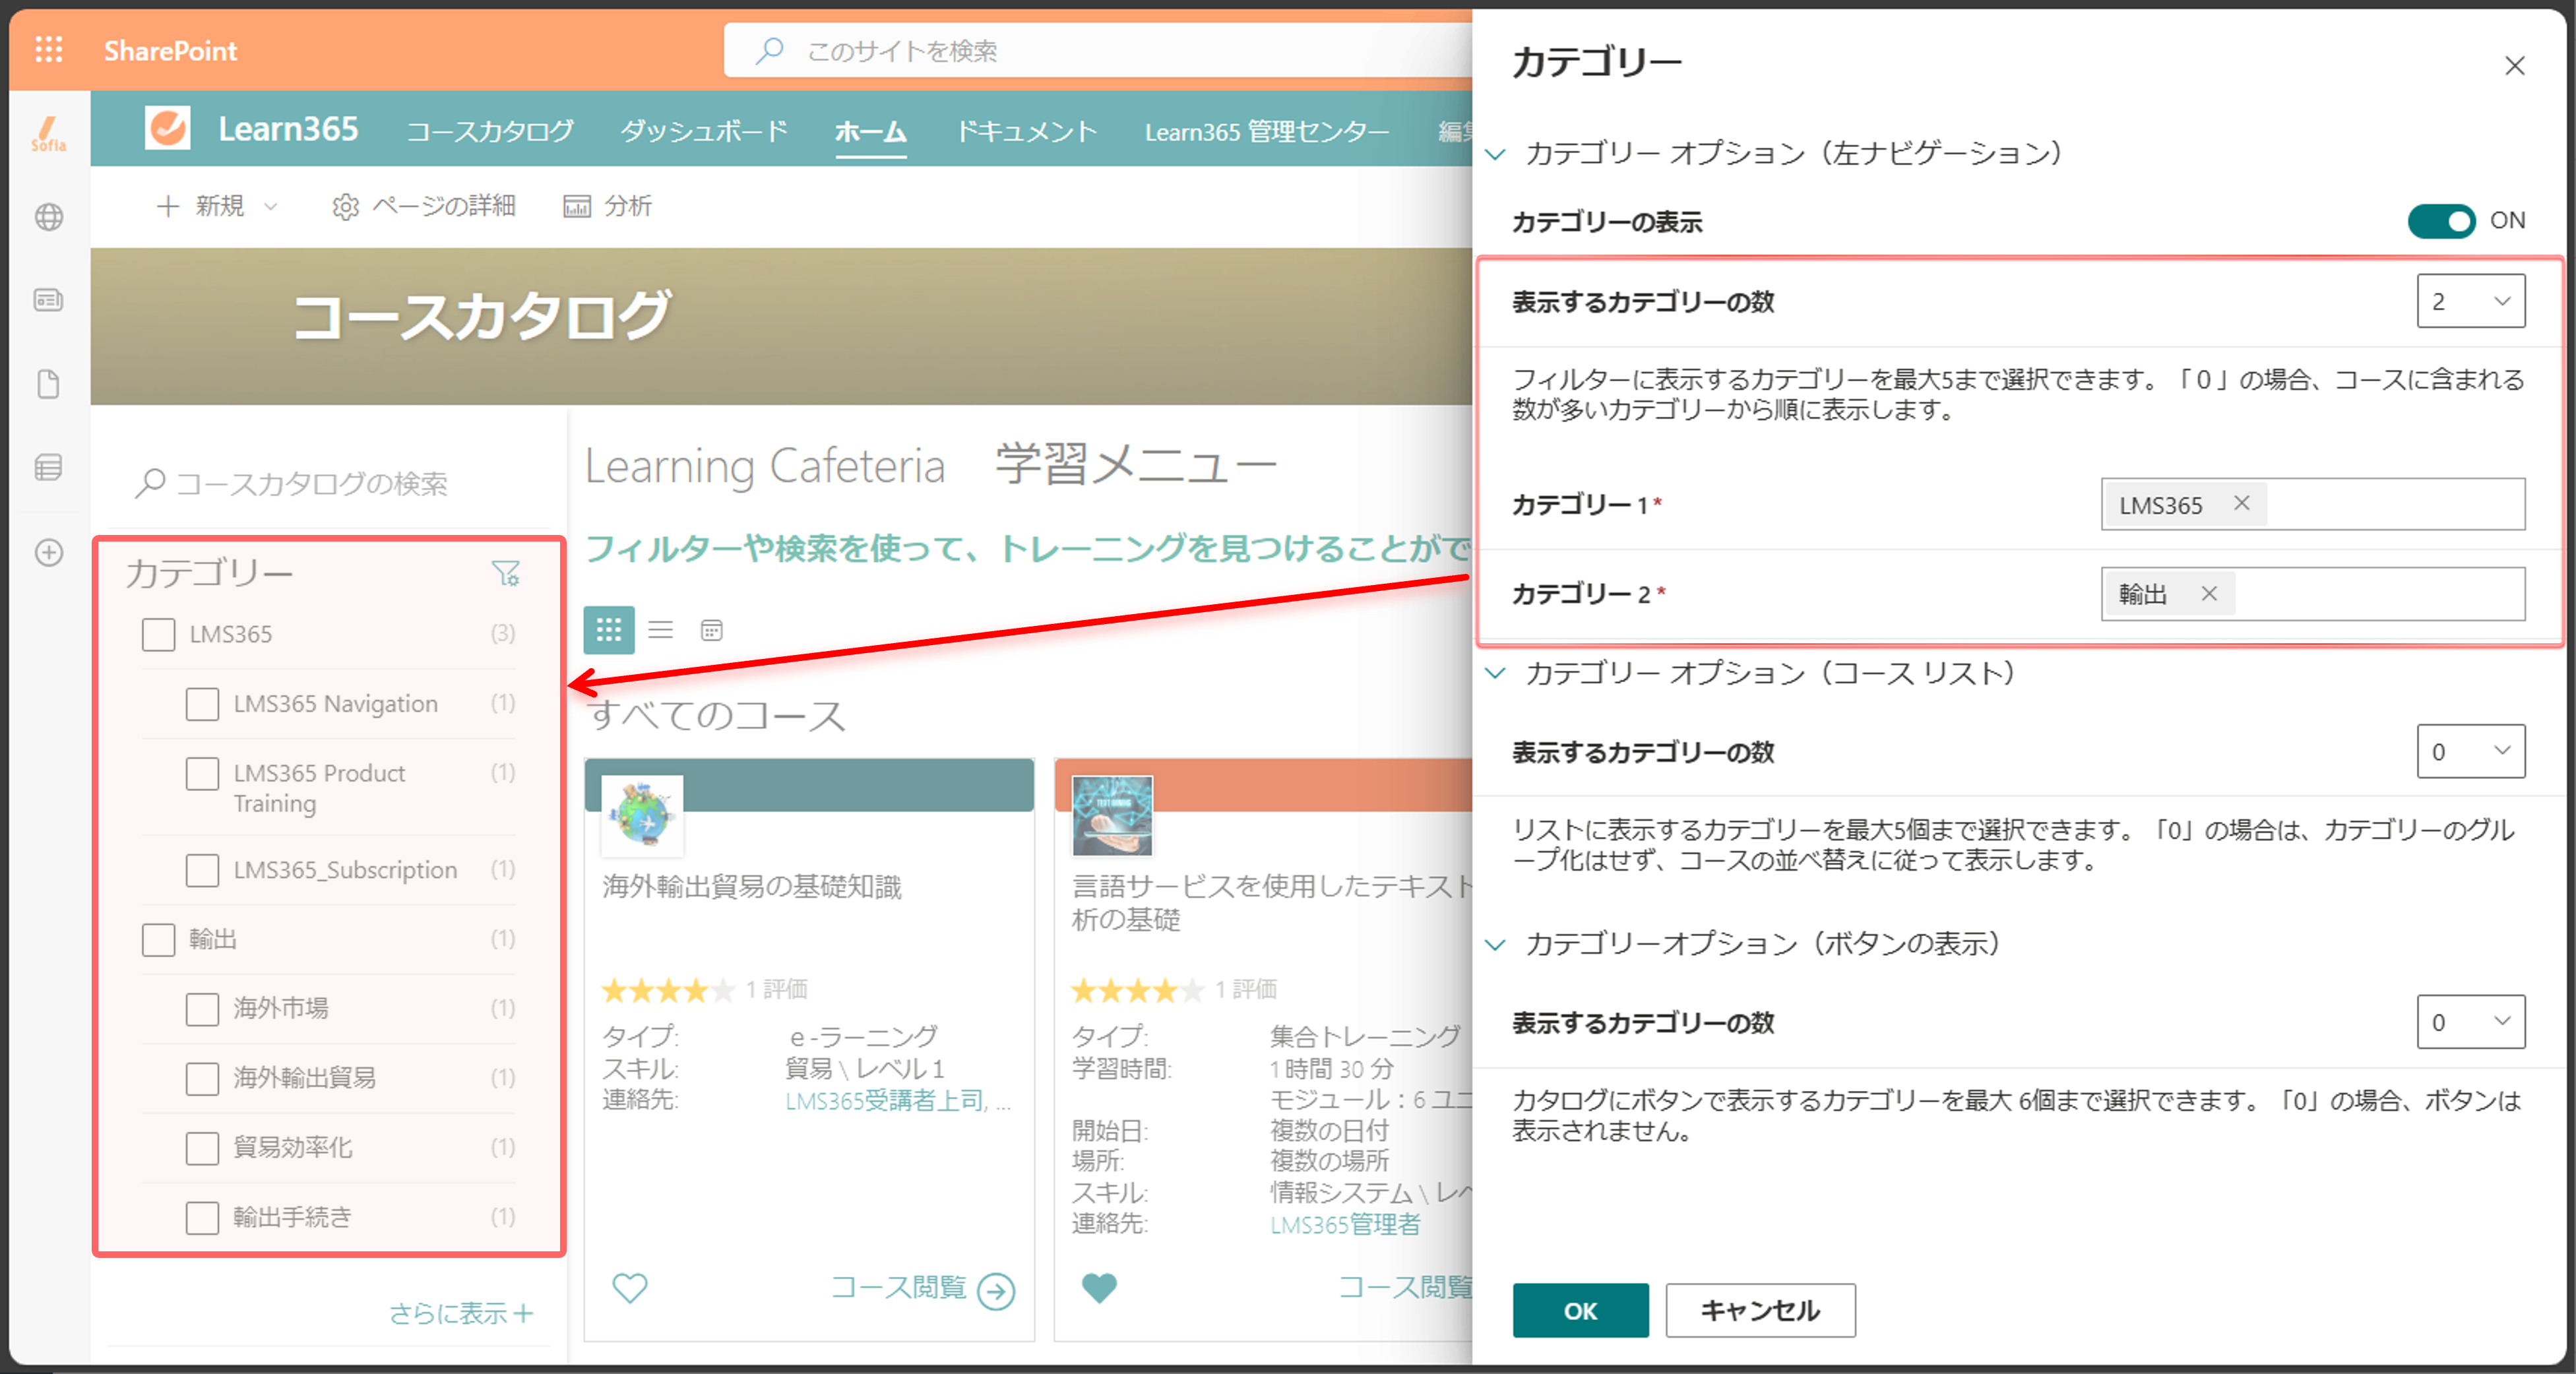2576x1374 pixels.
Task: Check the LMS365 Navigation checkbox
Action: point(202,704)
